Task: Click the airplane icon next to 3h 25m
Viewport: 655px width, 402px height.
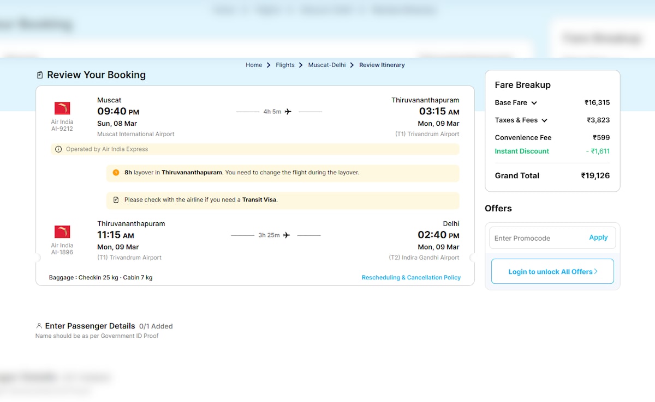Action: coord(287,235)
